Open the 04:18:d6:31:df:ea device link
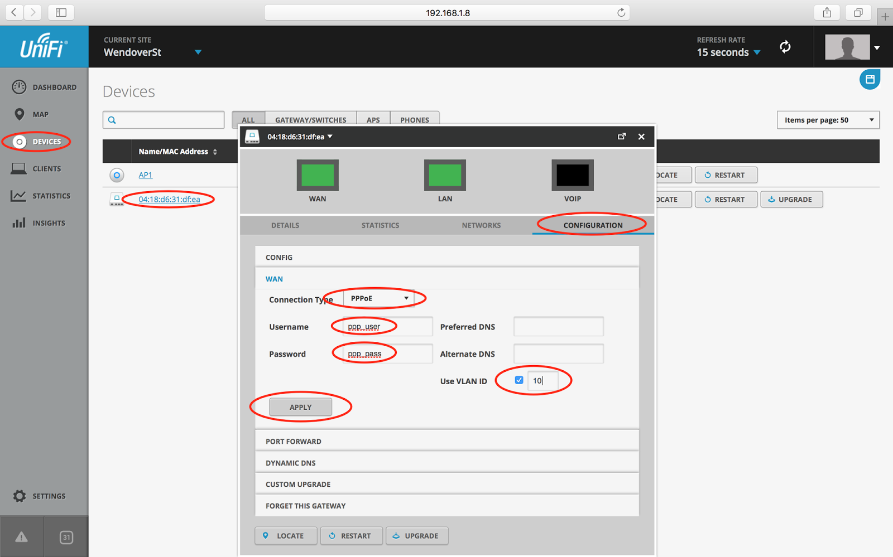The width and height of the screenshot is (893, 557). [169, 200]
